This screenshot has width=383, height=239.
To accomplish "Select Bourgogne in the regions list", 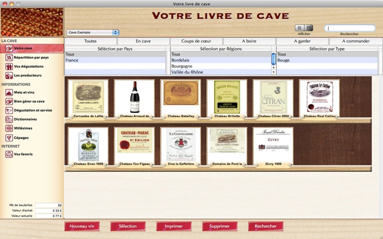I will click(221, 66).
